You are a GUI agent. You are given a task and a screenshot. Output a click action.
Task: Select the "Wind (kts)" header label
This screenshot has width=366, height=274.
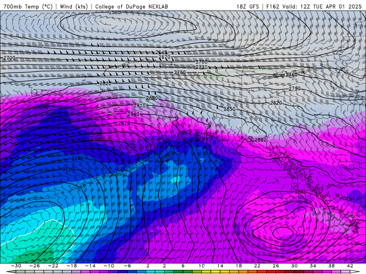[74, 6]
